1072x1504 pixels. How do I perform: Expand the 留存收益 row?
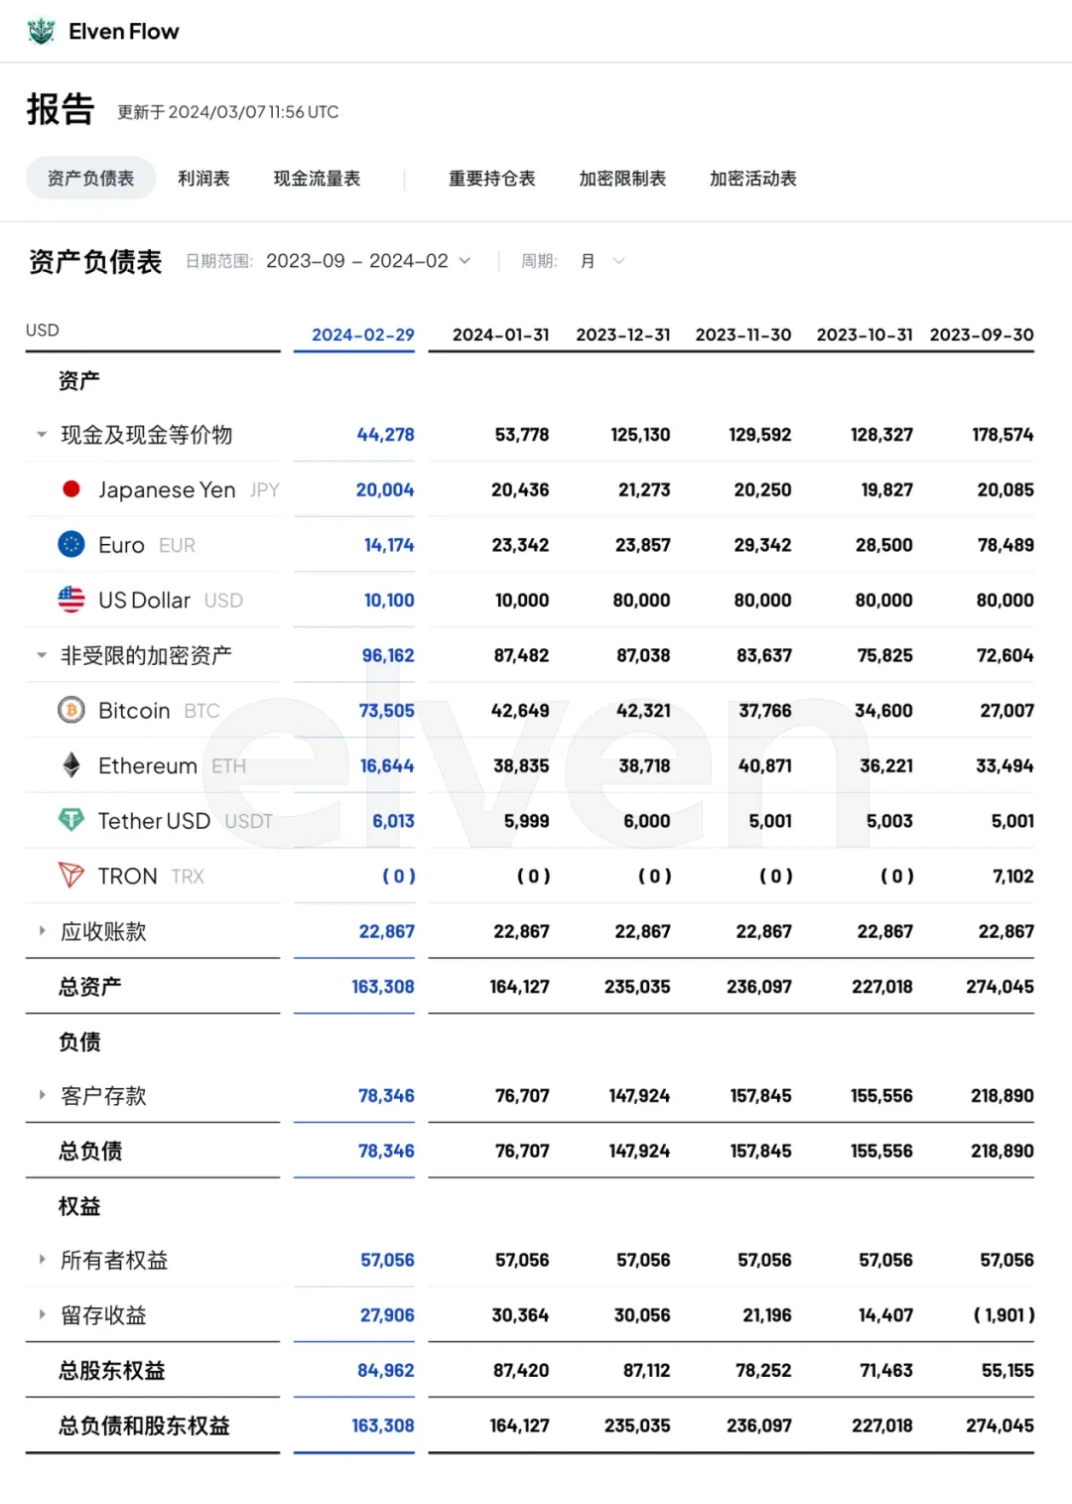(x=42, y=1314)
